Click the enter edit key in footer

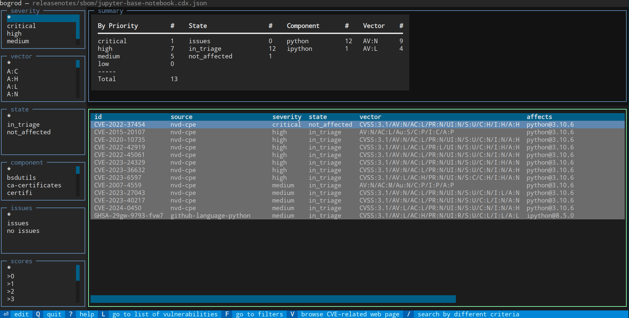(x=6, y=314)
